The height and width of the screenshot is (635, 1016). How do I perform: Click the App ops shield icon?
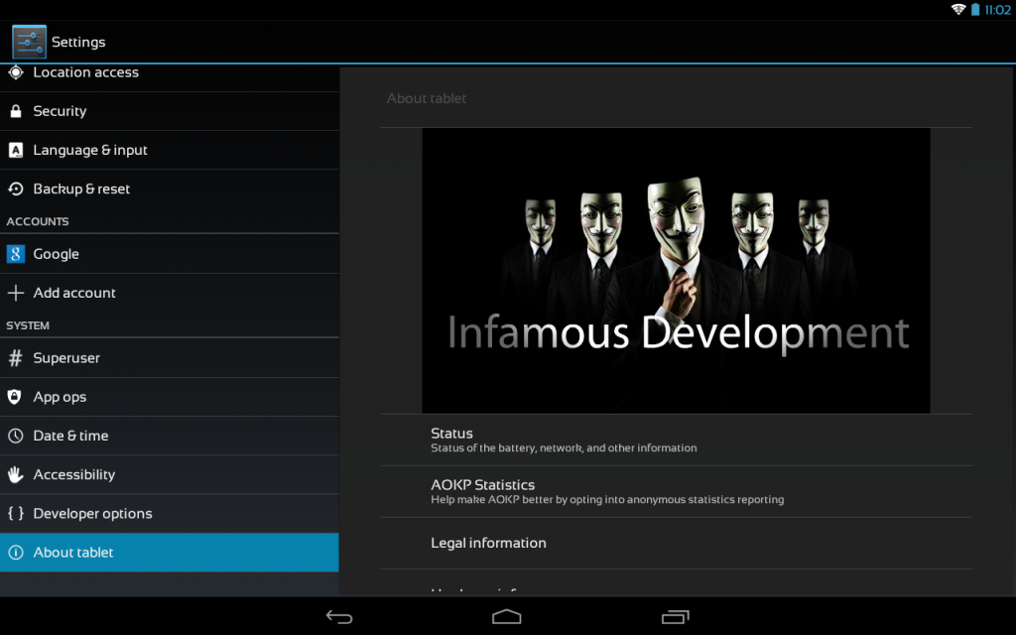tap(15, 397)
